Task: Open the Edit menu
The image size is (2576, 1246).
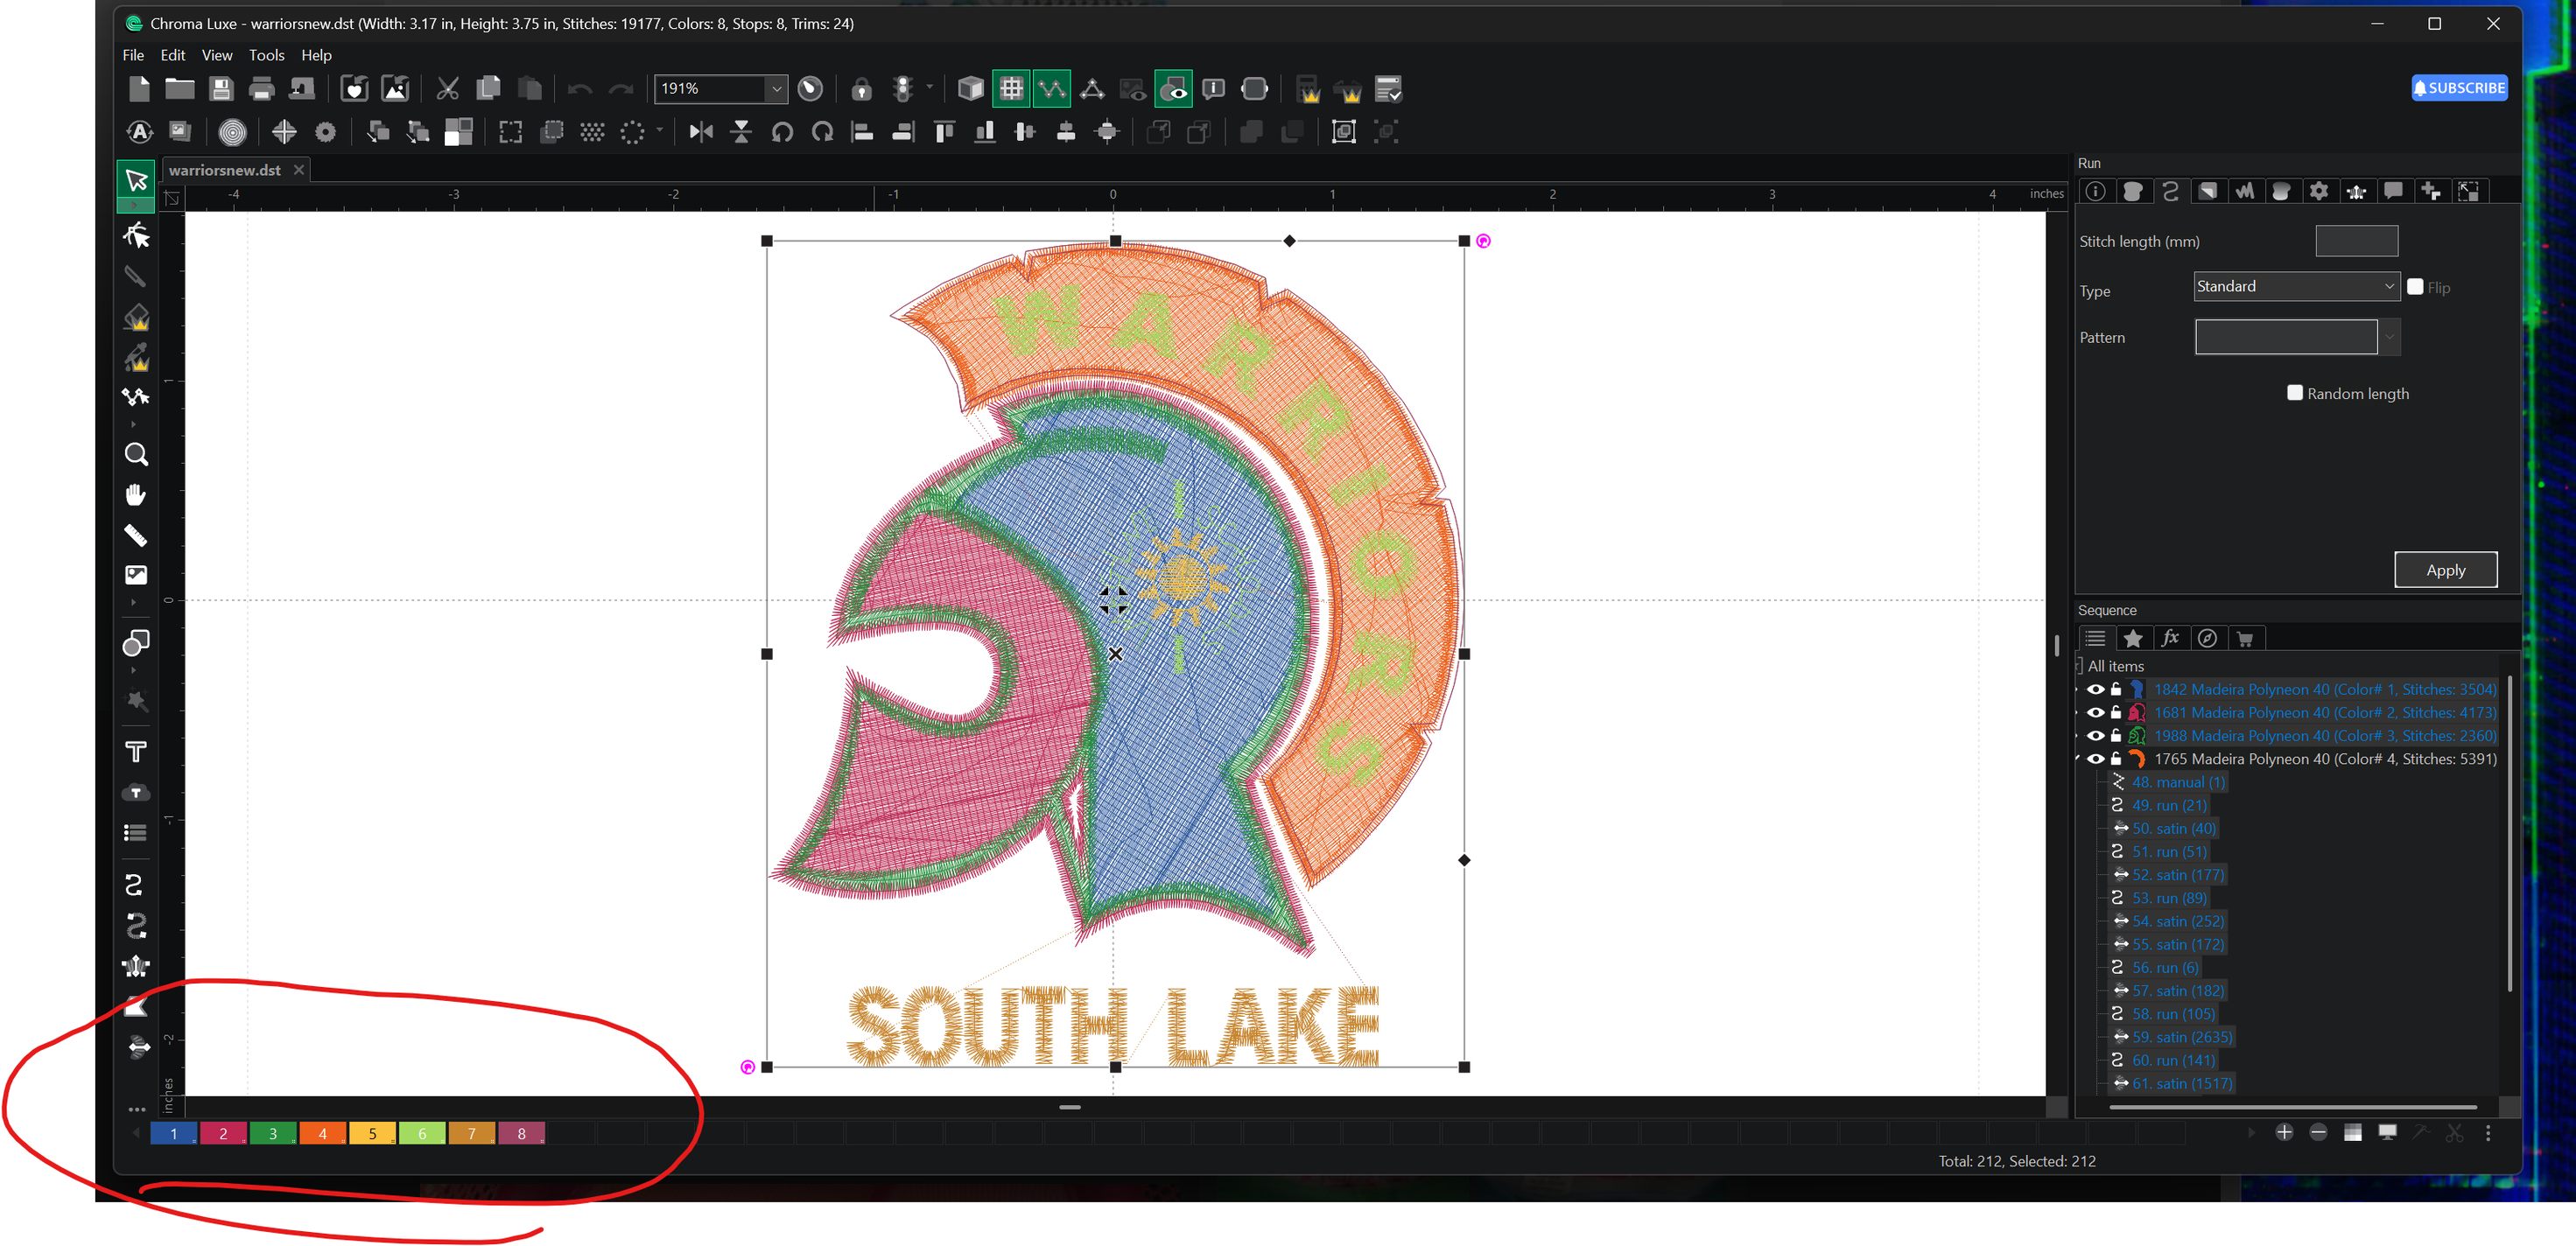Action: [x=172, y=55]
